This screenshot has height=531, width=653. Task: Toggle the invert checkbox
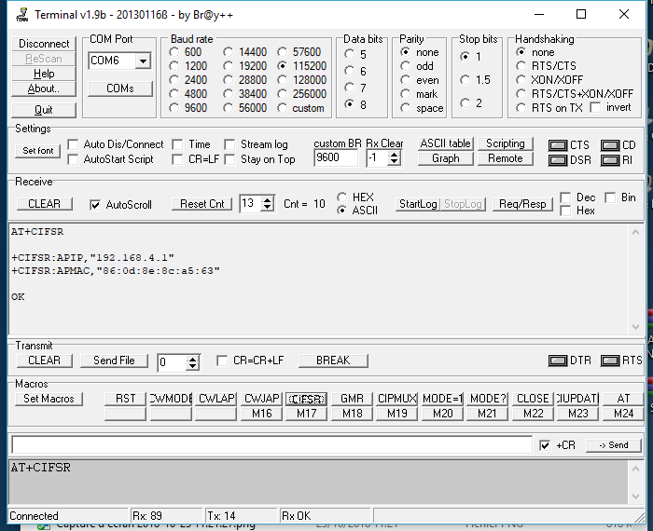[x=595, y=108]
